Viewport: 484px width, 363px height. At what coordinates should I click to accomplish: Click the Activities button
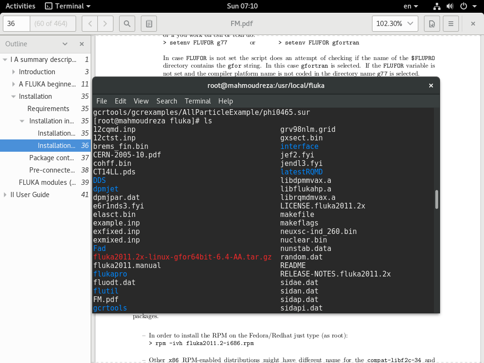click(x=20, y=6)
